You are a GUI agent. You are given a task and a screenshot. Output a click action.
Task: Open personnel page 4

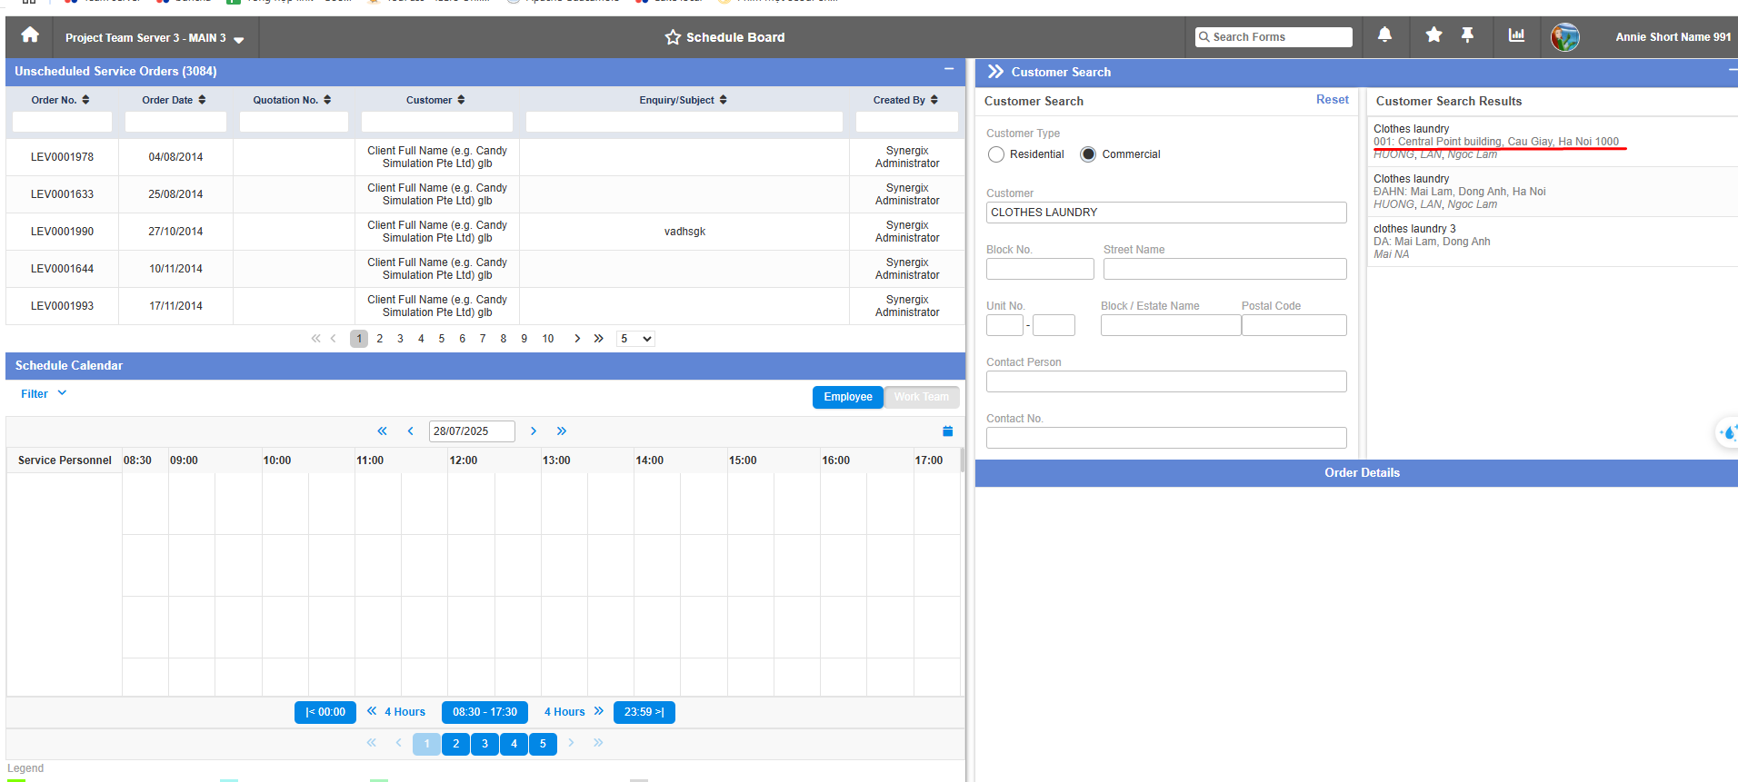pyautogui.click(x=514, y=744)
